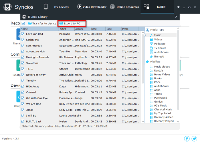The image size is (200, 143).
Task: Toggle the Skeletons track checkbox
Action: (23, 63)
